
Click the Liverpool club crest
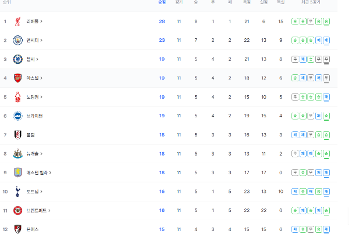pyautogui.click(x=17, y=21)
